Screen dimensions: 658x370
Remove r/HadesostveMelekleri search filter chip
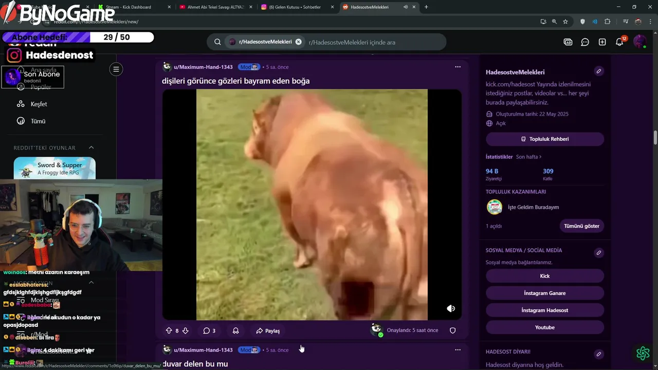click(x=298, y=42)
